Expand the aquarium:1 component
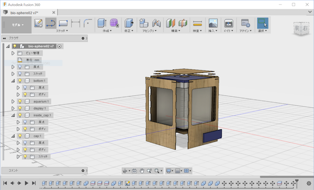Screen dimensions: 314x190 click(x=13, y=102)
